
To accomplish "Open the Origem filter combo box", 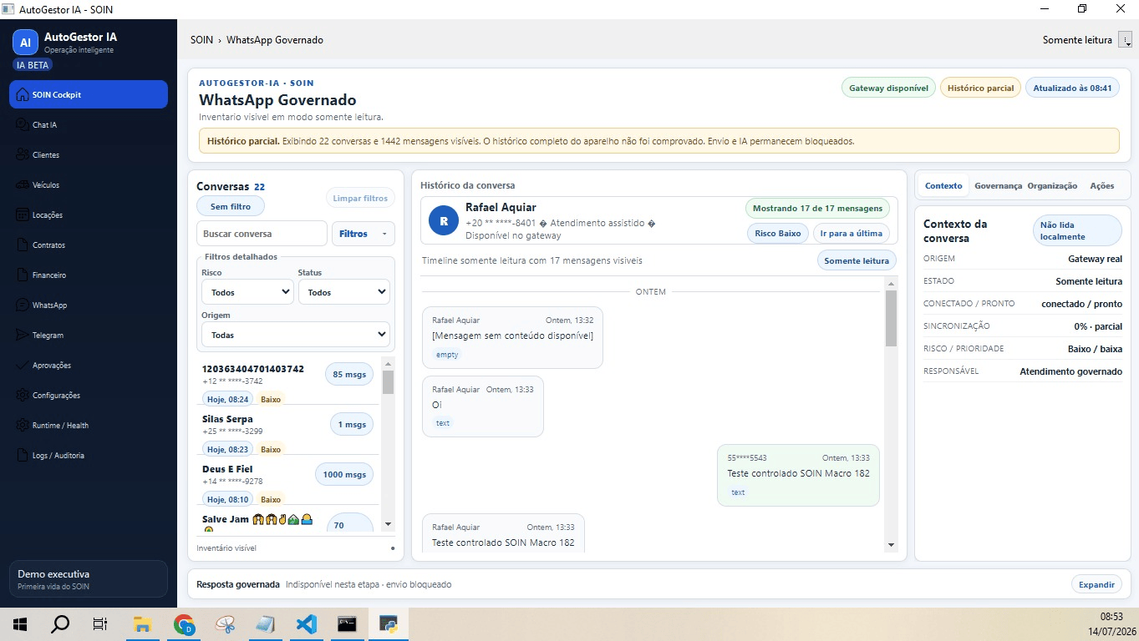I will point(296,335).
